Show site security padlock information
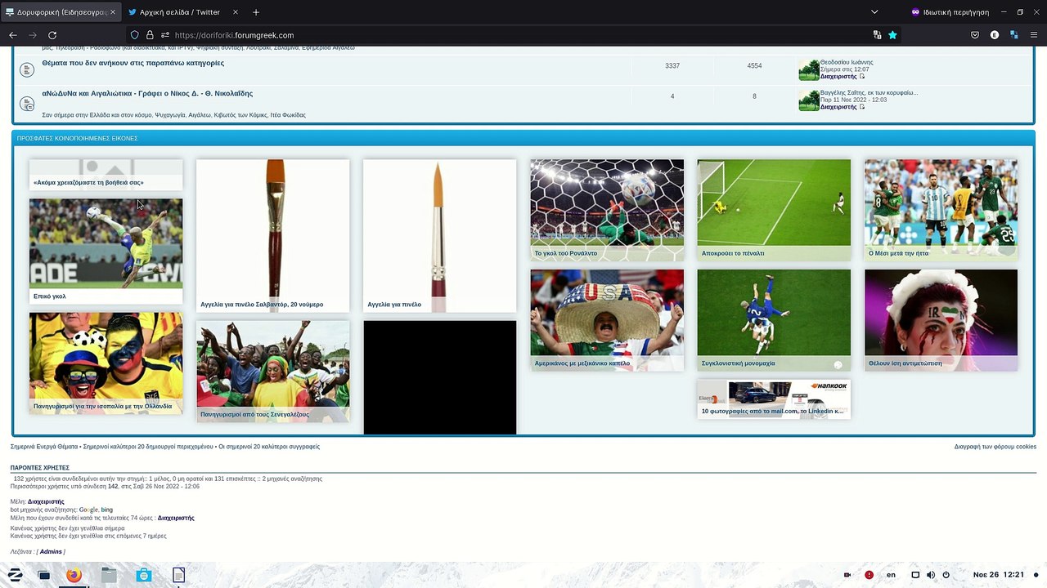The image size is (1047, 588). pos(150,35)
